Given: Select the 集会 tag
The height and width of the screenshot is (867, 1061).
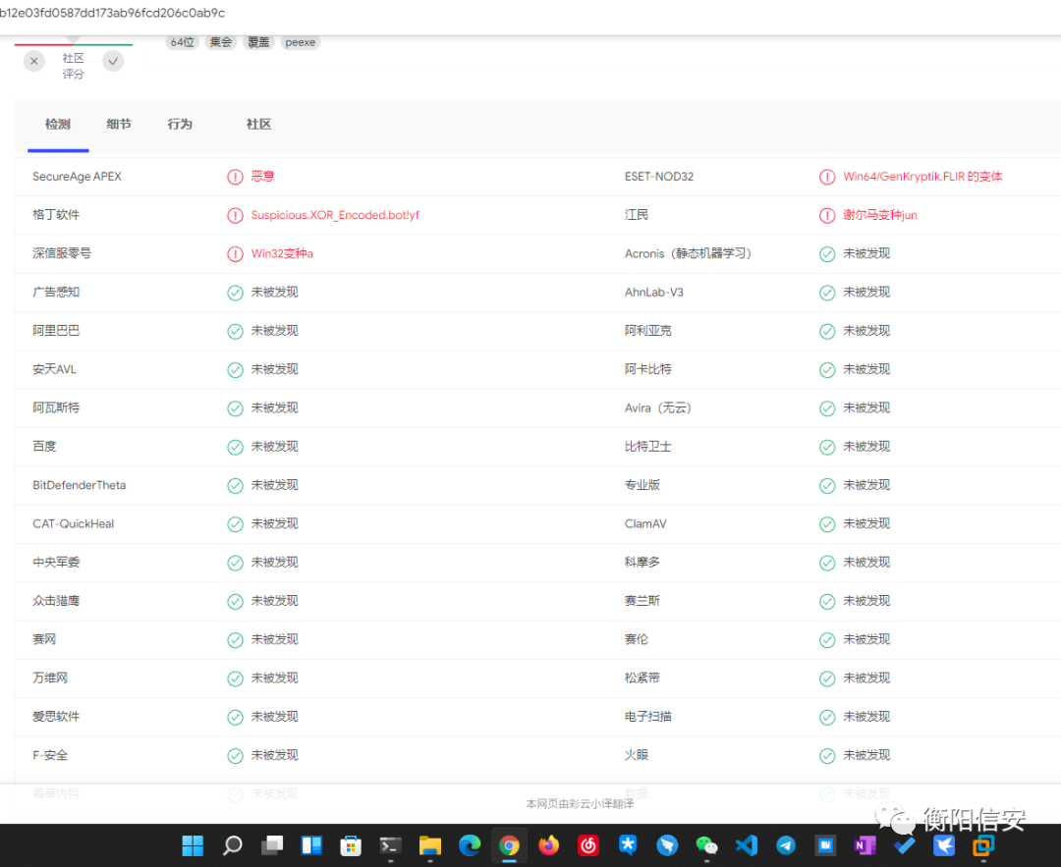Looking at the screenshot, I should pyautogui.click(x=221, y=42).
